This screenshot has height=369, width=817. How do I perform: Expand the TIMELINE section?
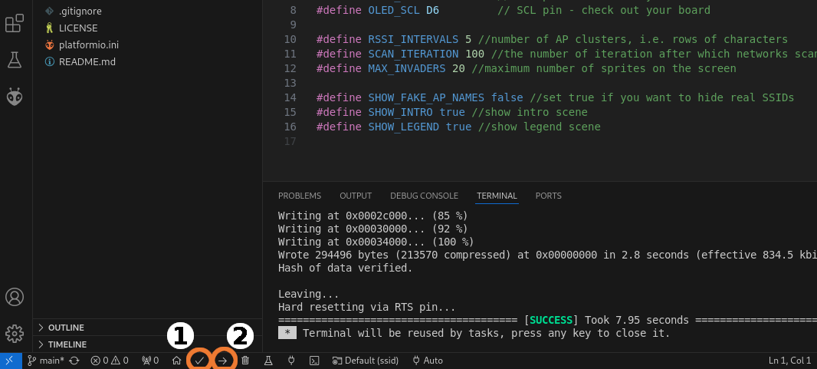67,344
